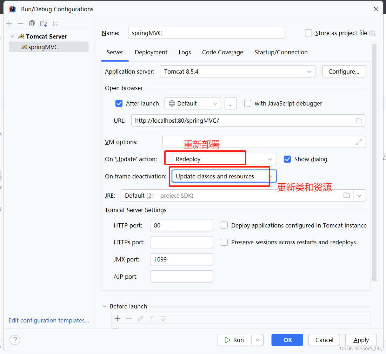Remove a Before launch task

129,318
